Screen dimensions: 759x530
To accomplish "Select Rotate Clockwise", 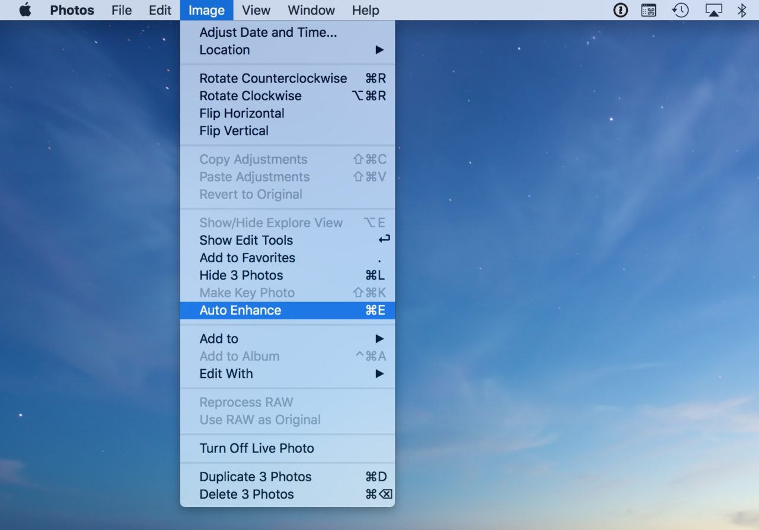I will (x=288, y=96).
